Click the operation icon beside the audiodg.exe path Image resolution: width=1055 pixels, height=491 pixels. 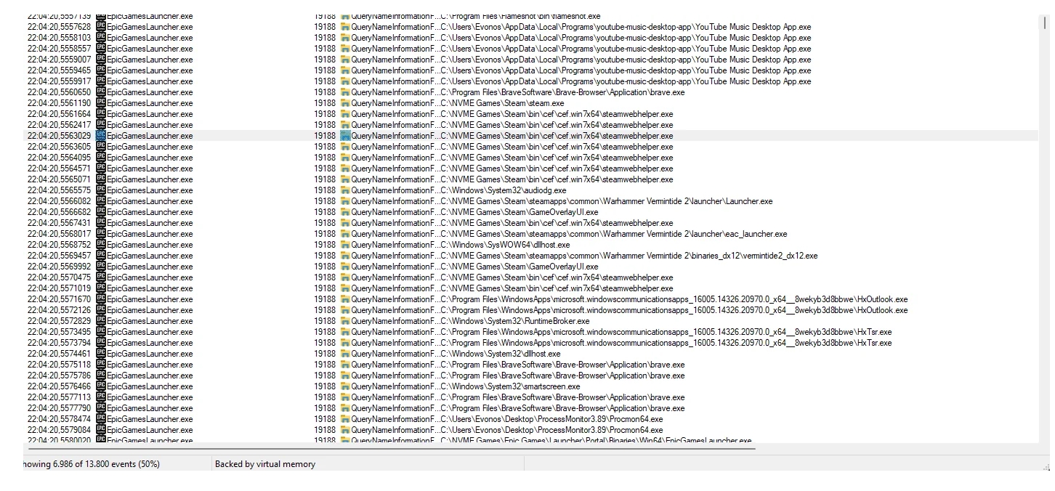click(x=345, y=190)
